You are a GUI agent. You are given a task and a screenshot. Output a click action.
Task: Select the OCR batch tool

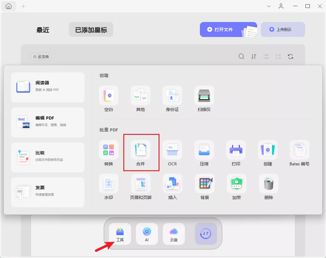click(x=172, y=153)
